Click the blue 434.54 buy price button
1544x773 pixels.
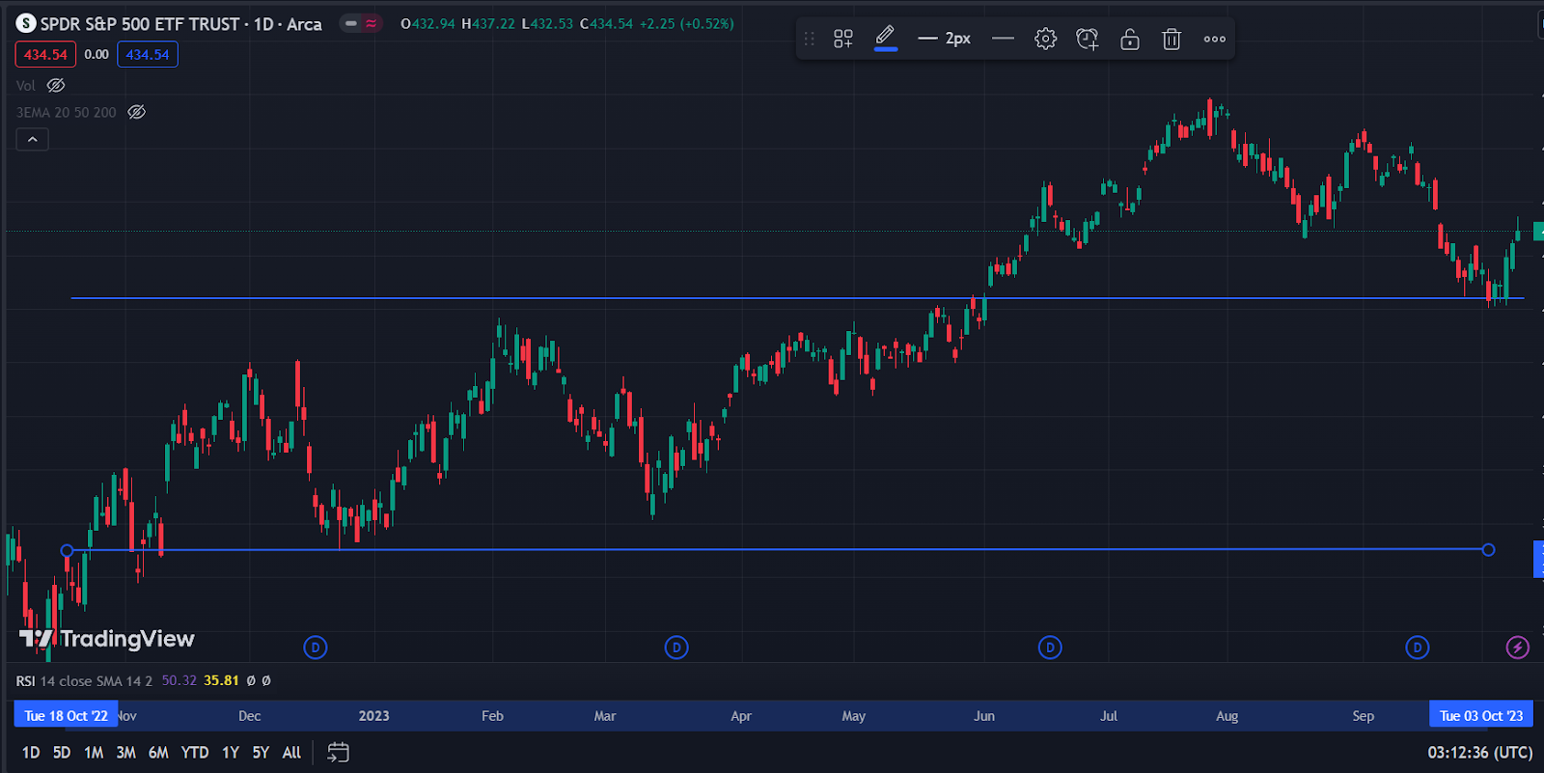tap(148, 55)
